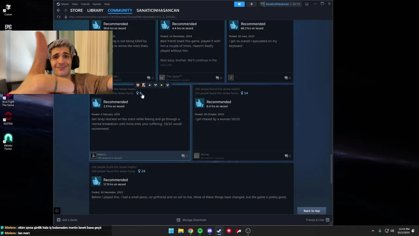Open Friends & Chat
Image resolution: width=419 pixels, height=236 pixels.
click(318, 220)
